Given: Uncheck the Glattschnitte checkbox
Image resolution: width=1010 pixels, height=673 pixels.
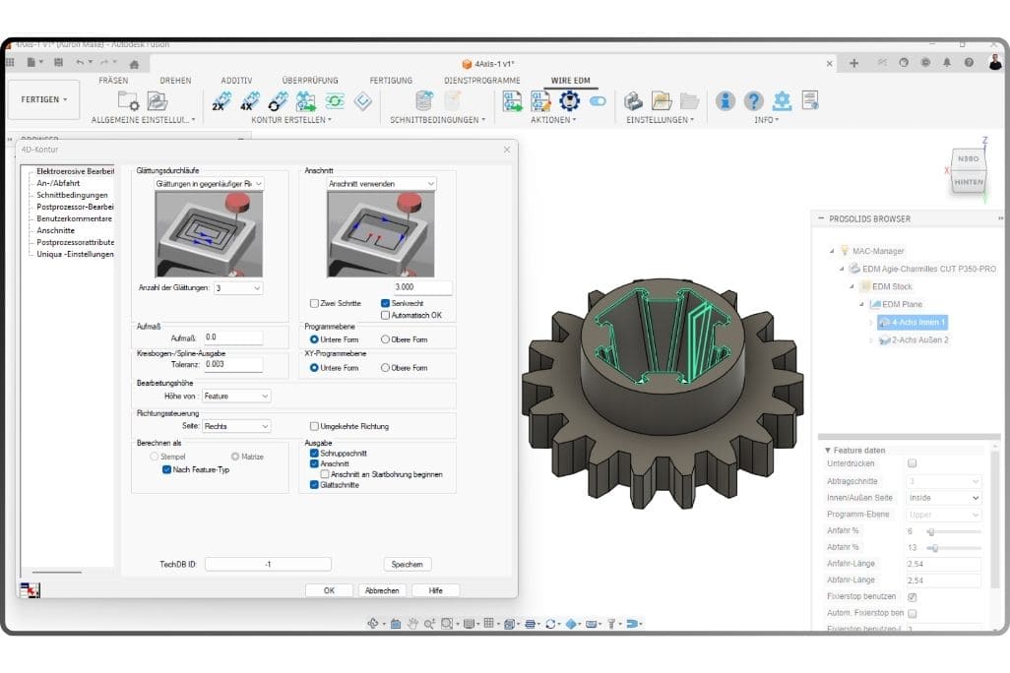Looking at the screenshot, I should pos(314,485).
